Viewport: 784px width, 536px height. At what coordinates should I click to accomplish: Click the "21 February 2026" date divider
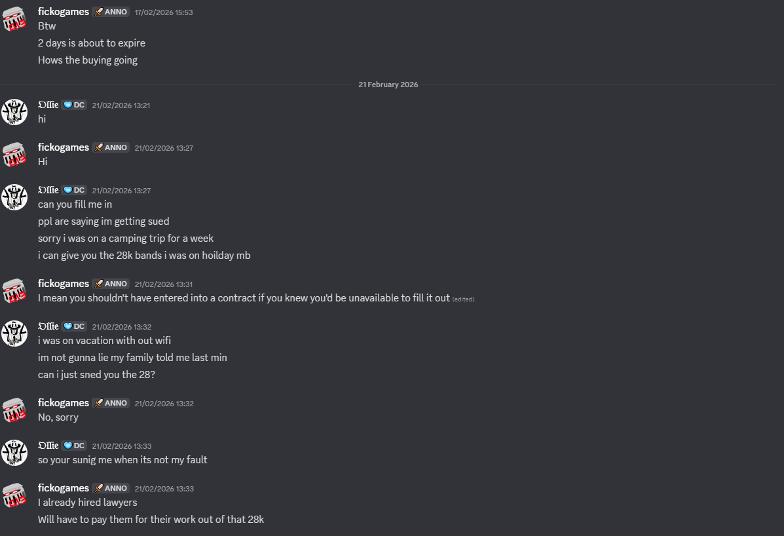pyautogui.click(x=388, y=85)
